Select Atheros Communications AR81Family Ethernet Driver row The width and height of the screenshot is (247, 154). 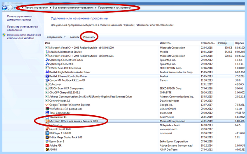tap(145, 97)
